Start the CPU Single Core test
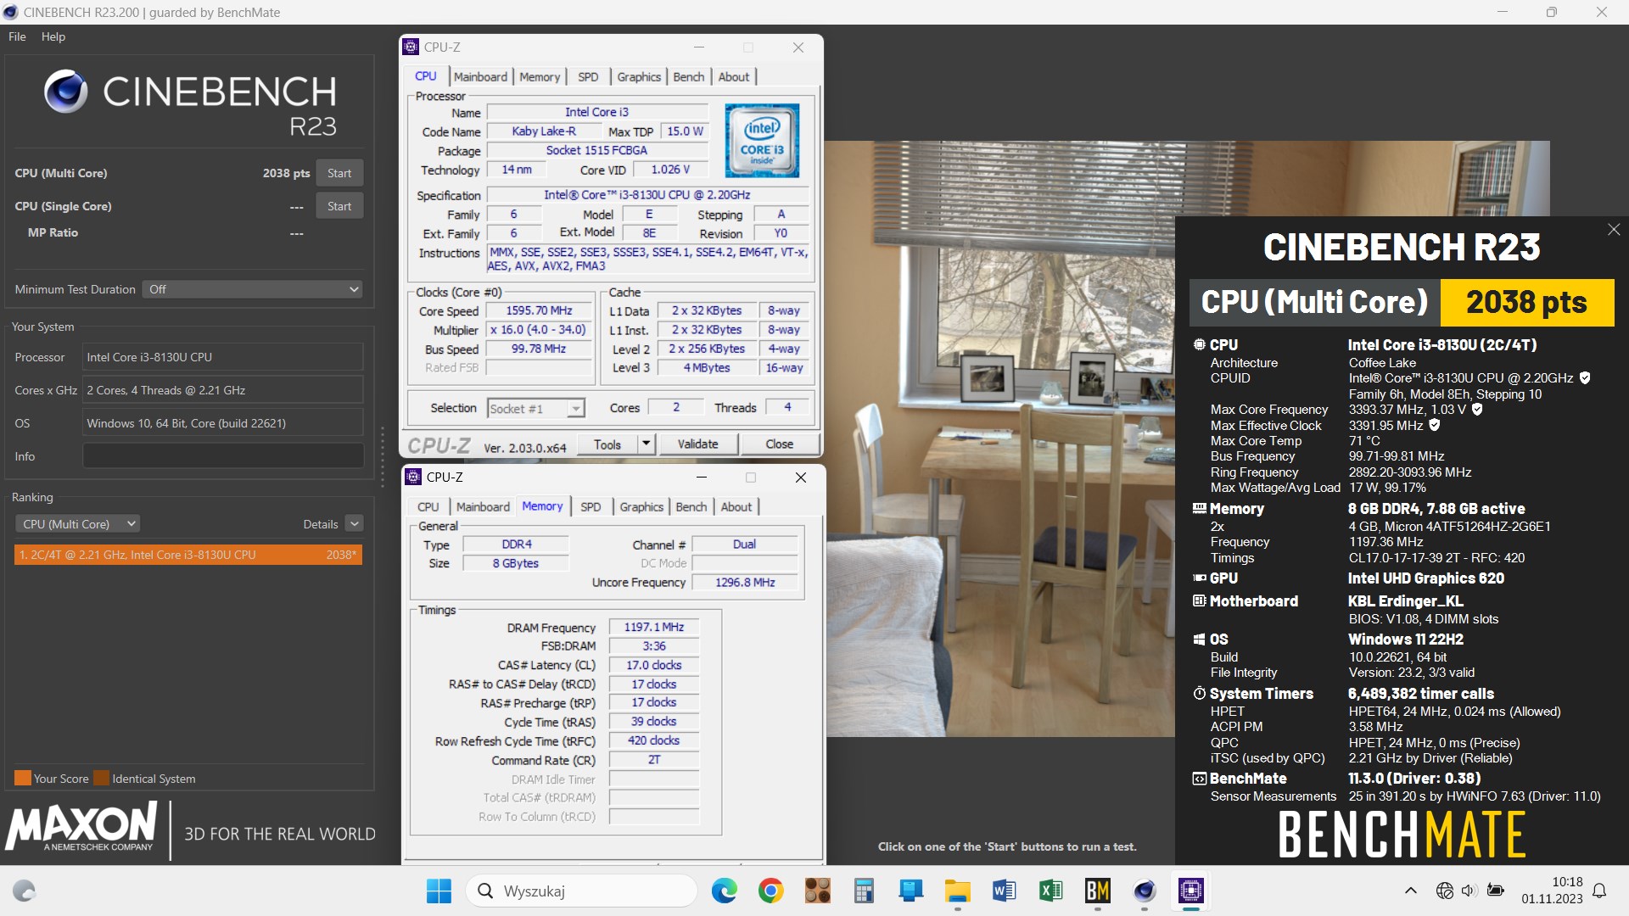The height and width of the screenshot is (916, 1629). click(339, 206)
